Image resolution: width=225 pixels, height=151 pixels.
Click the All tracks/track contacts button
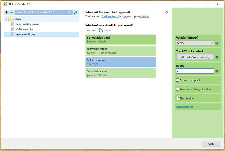[195, 57]
